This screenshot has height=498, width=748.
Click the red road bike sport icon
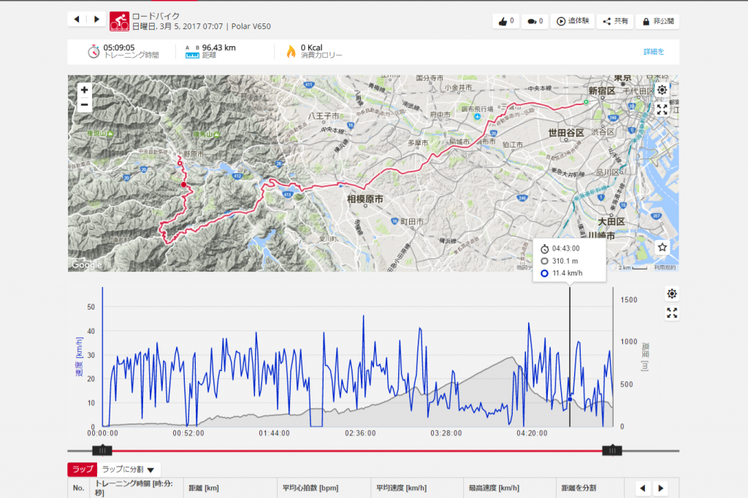point(119,21)
